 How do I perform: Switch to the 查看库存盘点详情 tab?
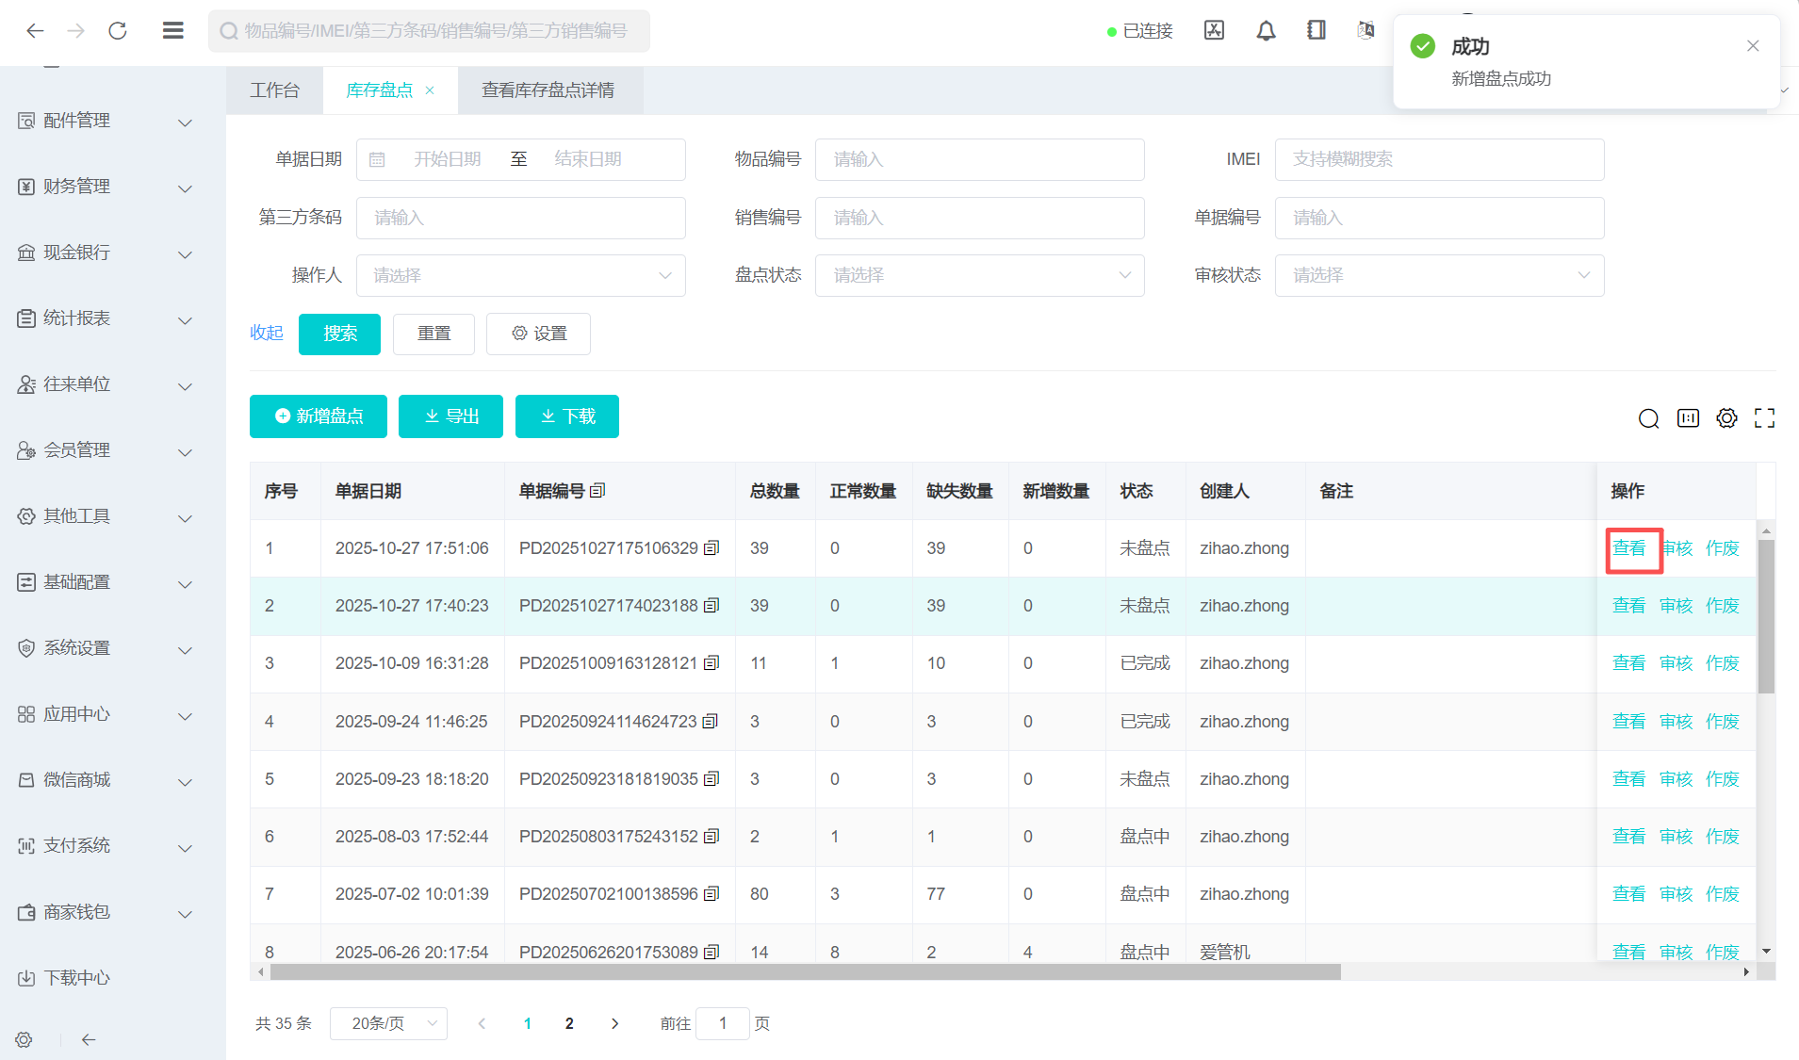point(548,90)
